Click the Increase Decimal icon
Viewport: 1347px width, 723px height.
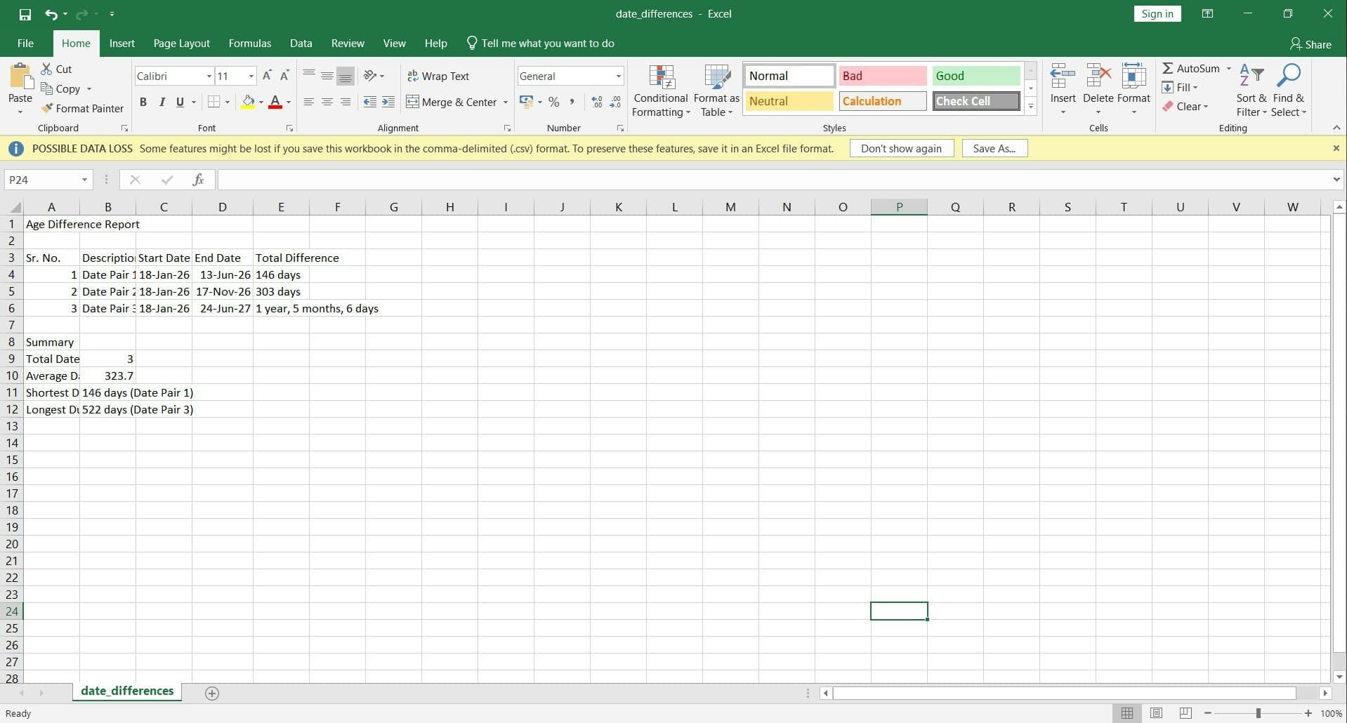coord(596,102)
